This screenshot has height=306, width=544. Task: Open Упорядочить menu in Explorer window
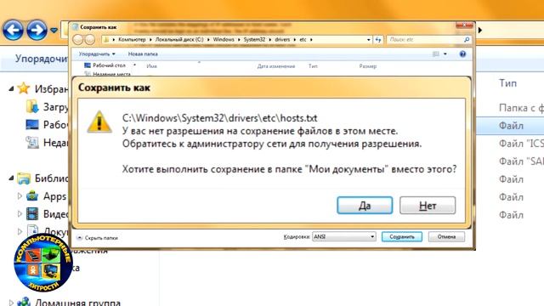click(42, 59)
